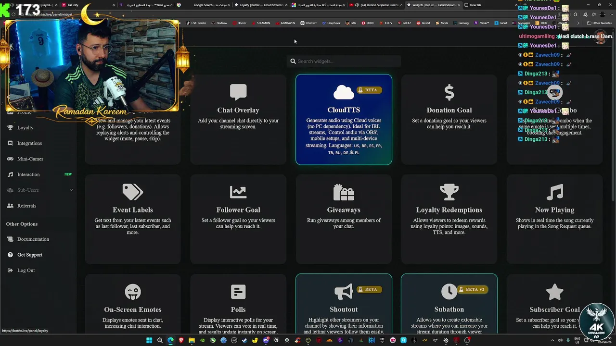Image resolution: width=616 pixels, height=346 pixels.
Task: Select the CloudTTS cloud icon
Action: point(344,92)
